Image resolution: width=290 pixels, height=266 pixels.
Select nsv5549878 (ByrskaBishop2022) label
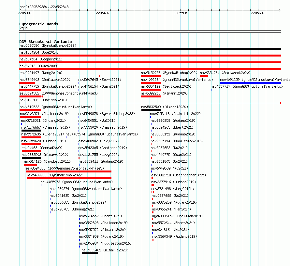click(107, 114)
